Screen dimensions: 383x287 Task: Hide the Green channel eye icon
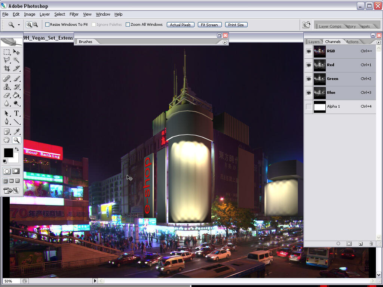coord(309,79)
